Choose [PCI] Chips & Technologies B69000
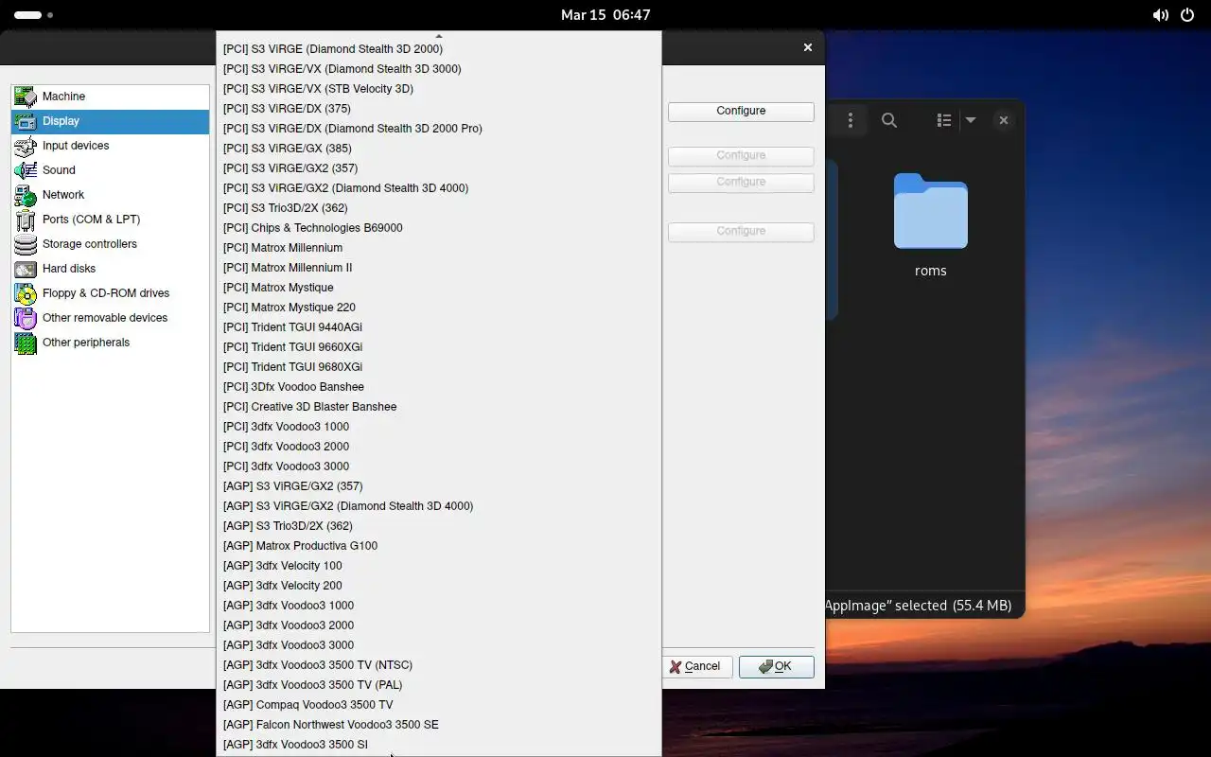 coord(438,228)
